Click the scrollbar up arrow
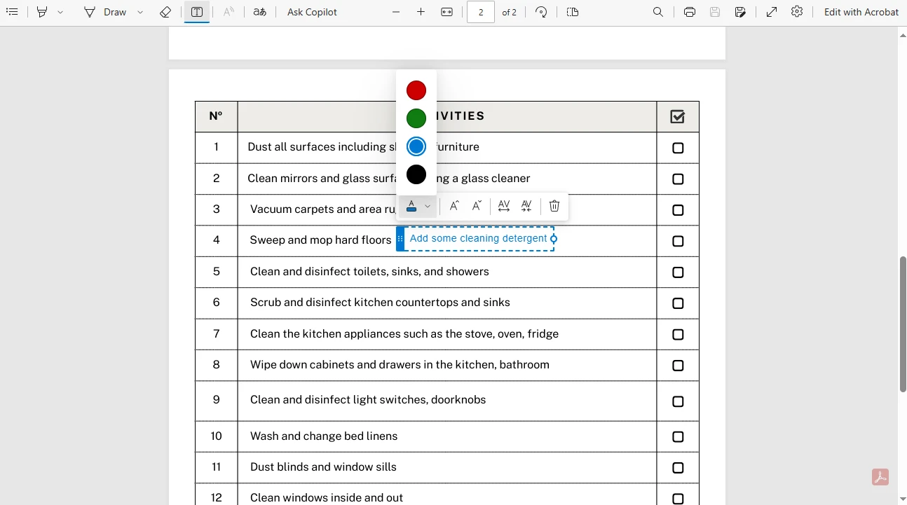907x505 pixels. pyautogui.click(x=902, y=35)
